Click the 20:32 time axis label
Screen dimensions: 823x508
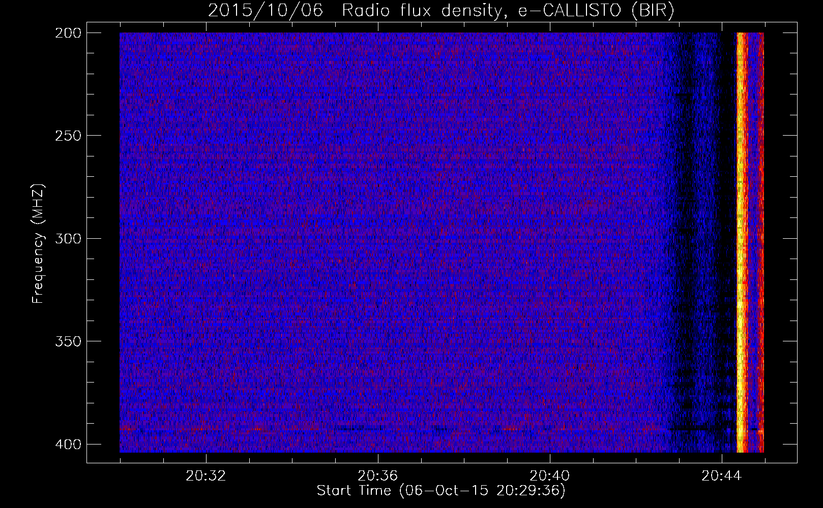tap(206, 476)
